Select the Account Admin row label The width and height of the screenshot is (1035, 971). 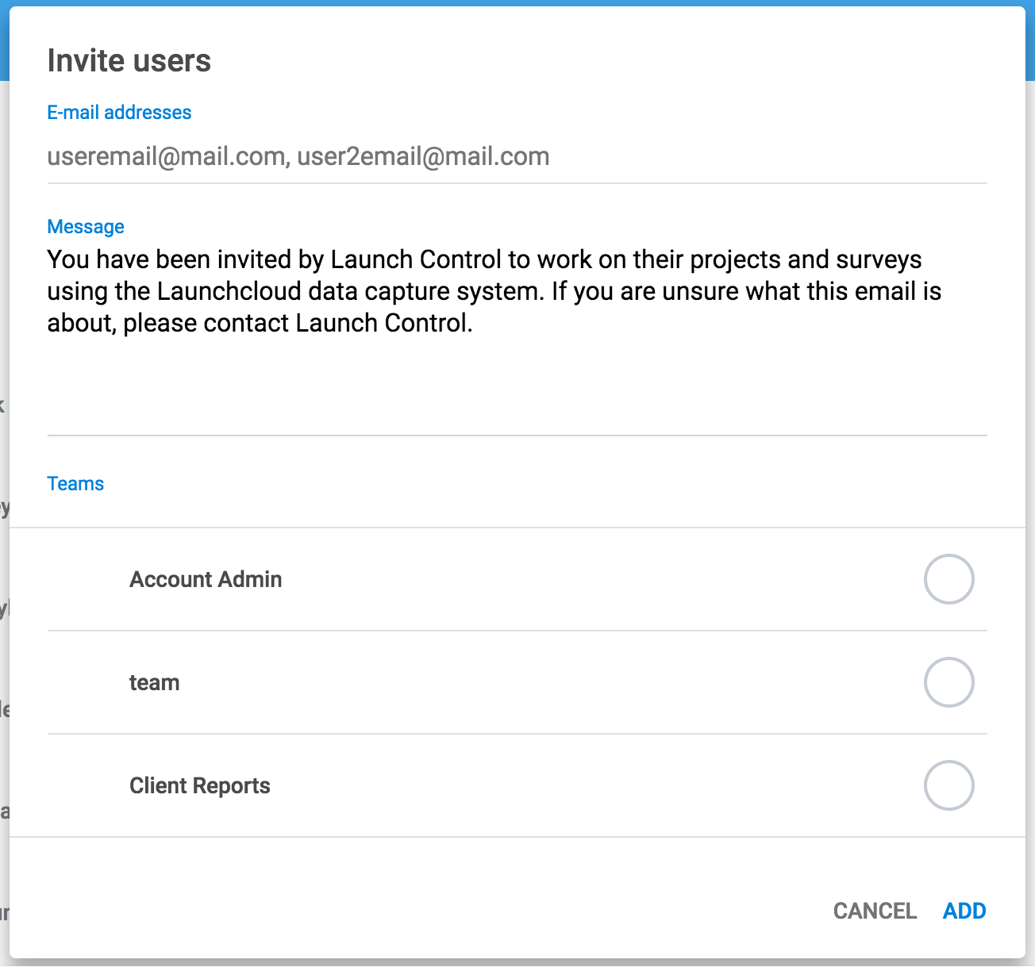[206, 579]
